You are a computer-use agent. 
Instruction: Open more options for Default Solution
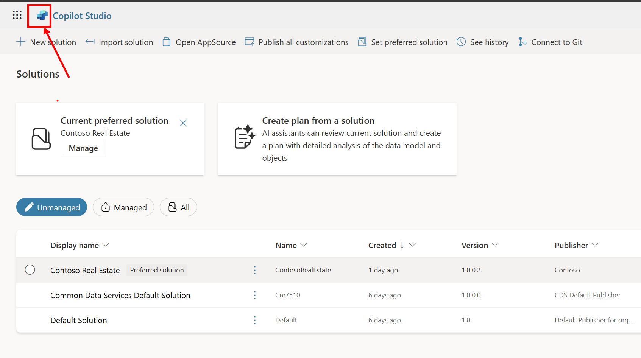255,320
